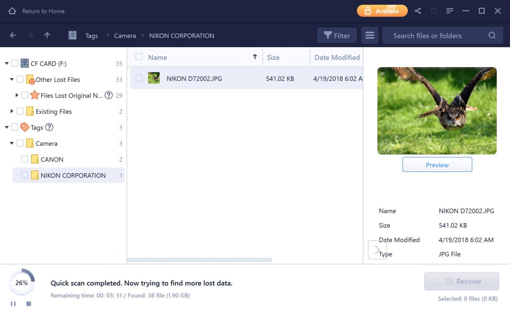Toggle the select-all checkbox beside Name
This screenshot has height=311, width=510.
click(139, 57)
